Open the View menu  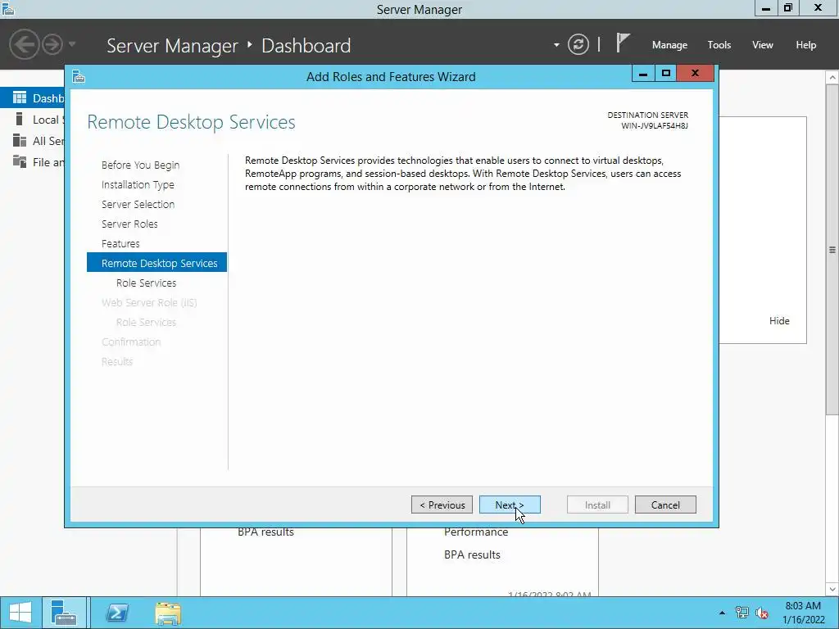click(762, 45)
